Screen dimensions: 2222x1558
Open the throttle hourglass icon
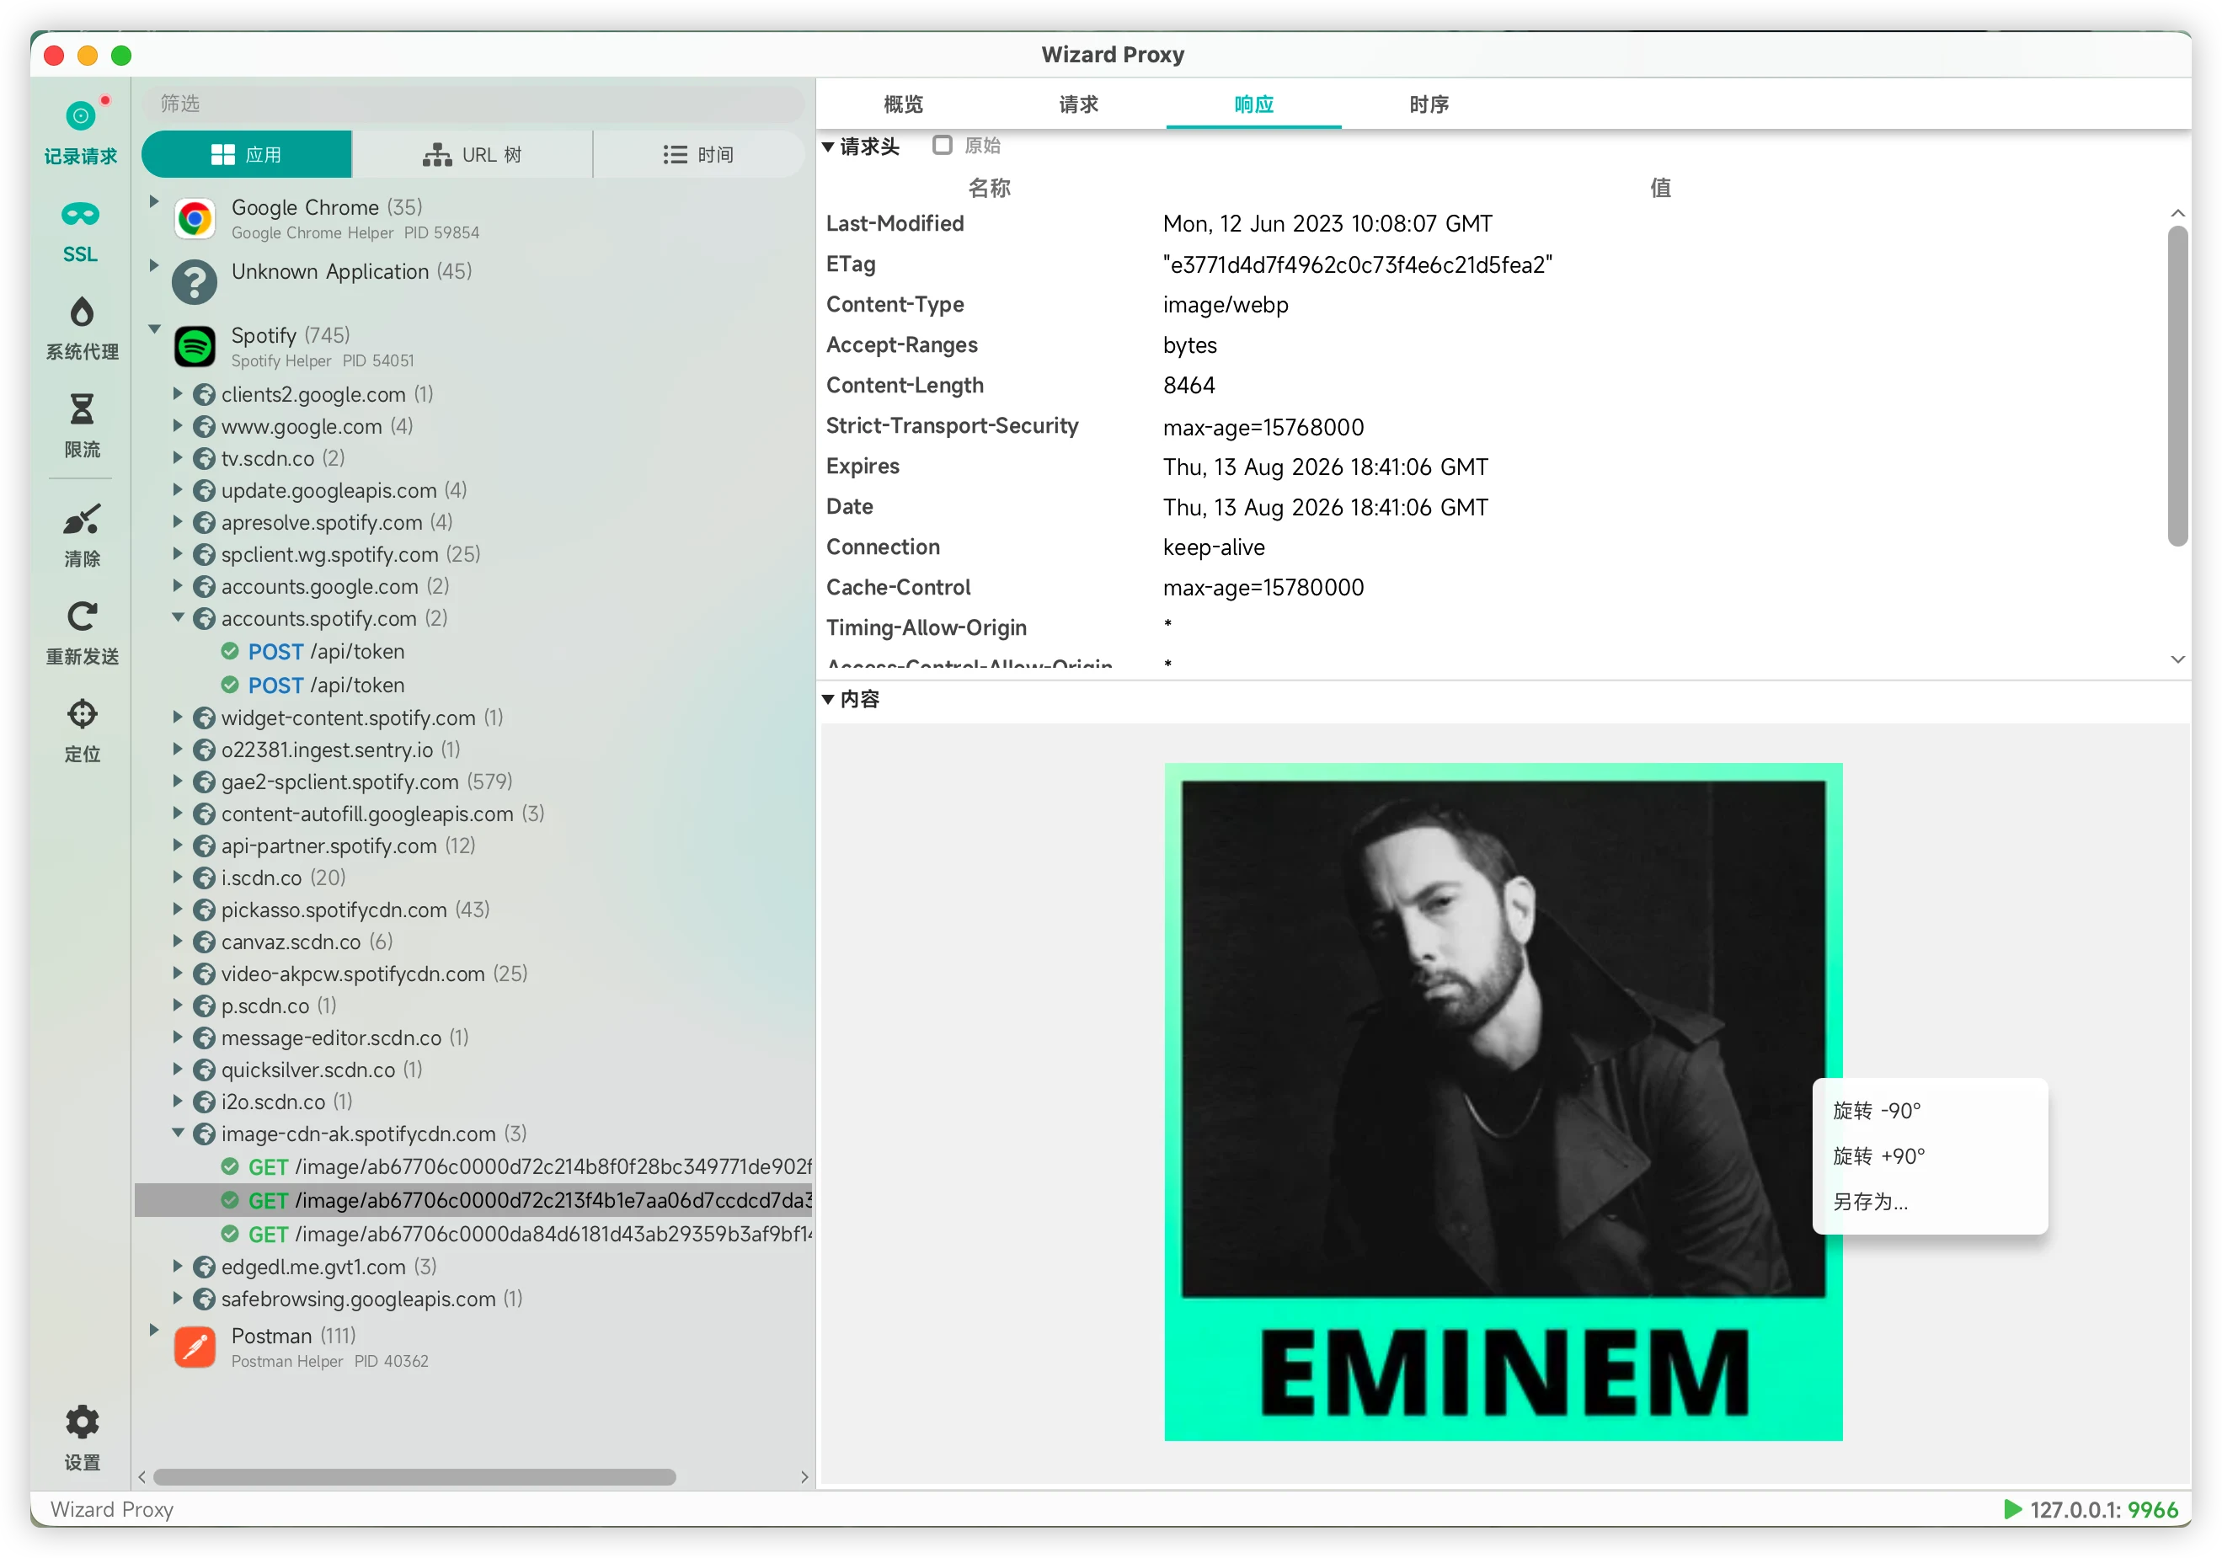[82, 409]
